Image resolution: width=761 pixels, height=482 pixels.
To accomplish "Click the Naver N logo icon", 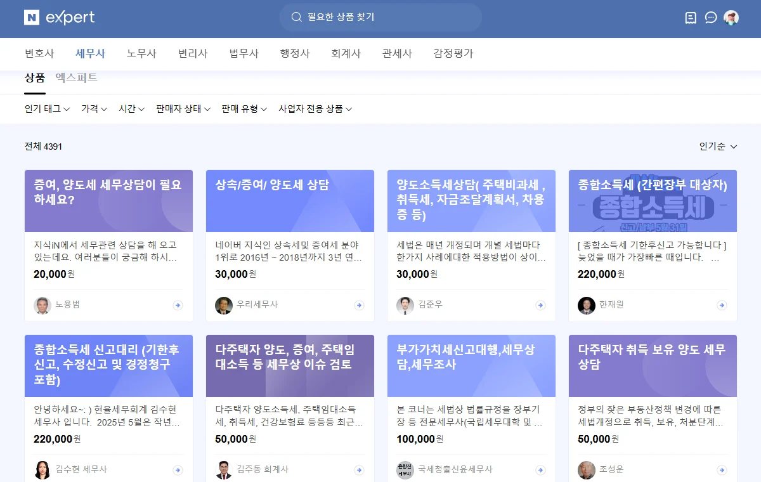I will point(32,17).
